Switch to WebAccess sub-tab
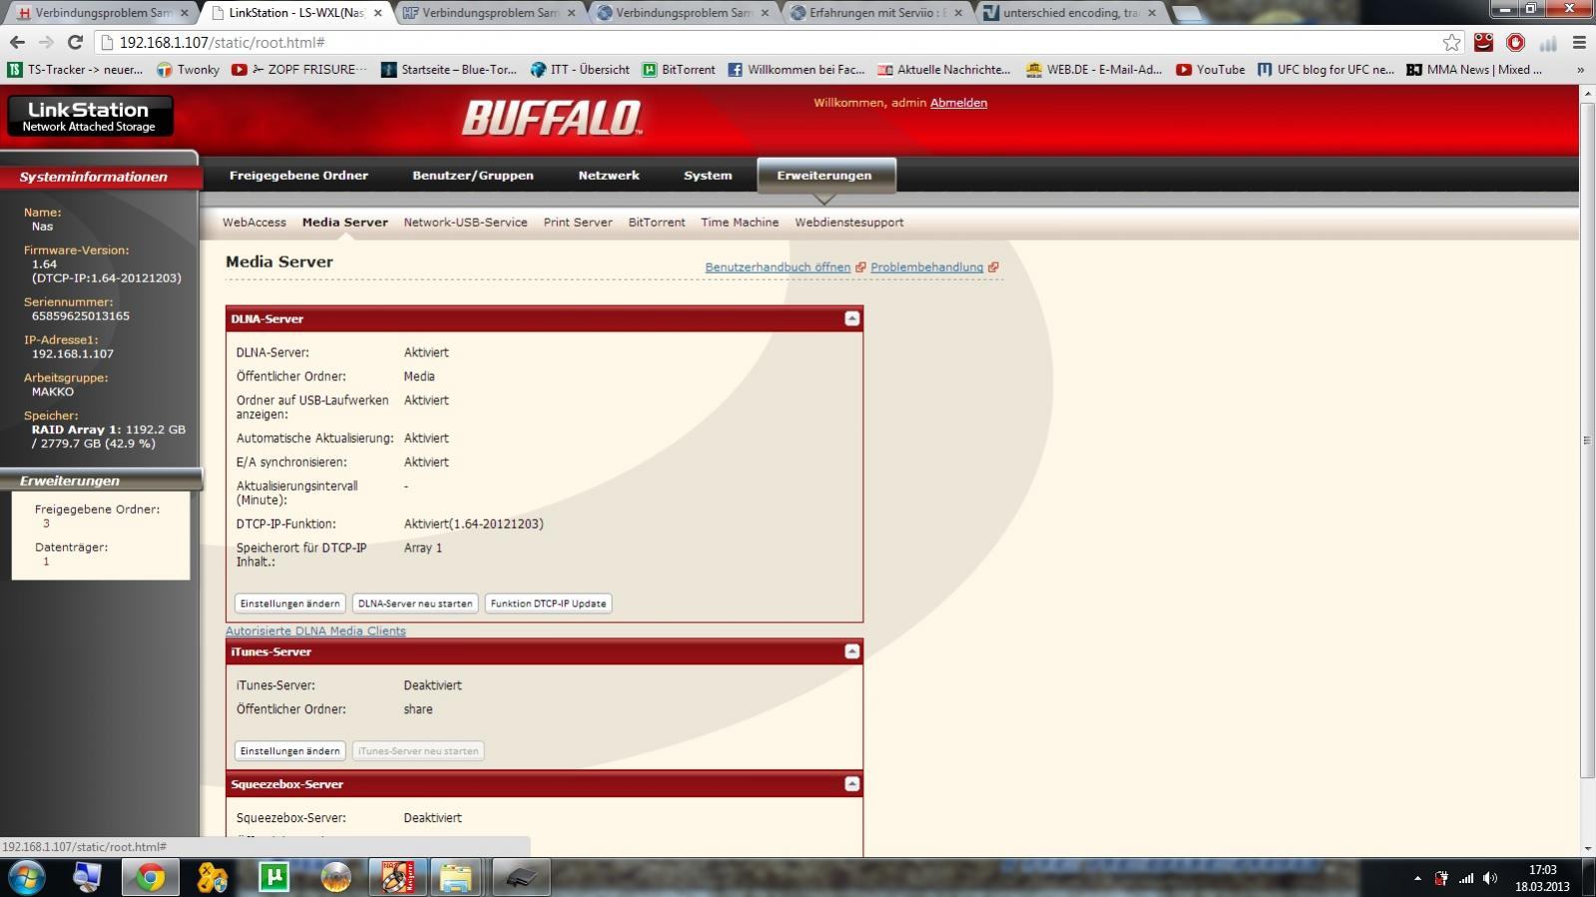This screenshot has height=897, width=1596. (254, 223)
